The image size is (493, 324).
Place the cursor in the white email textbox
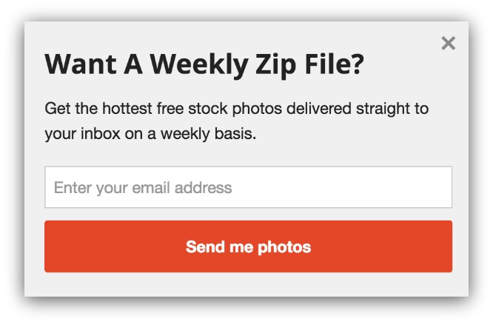(x=248, y=187)
